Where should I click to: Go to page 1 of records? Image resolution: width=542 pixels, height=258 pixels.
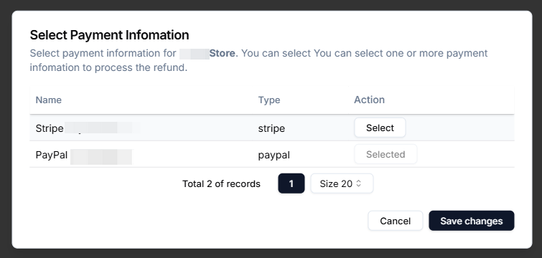click(291, 183)
